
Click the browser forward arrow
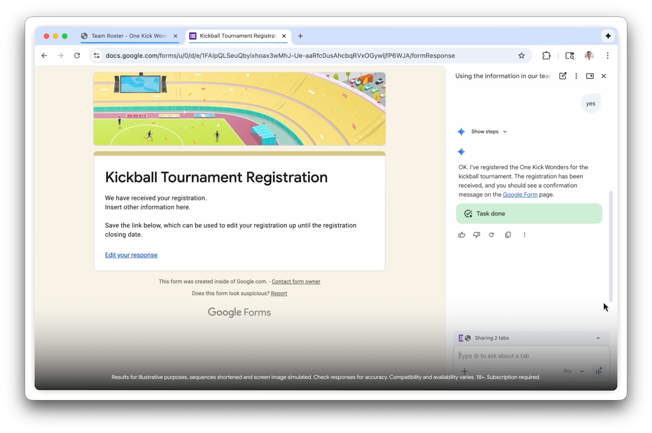(61, 55)
